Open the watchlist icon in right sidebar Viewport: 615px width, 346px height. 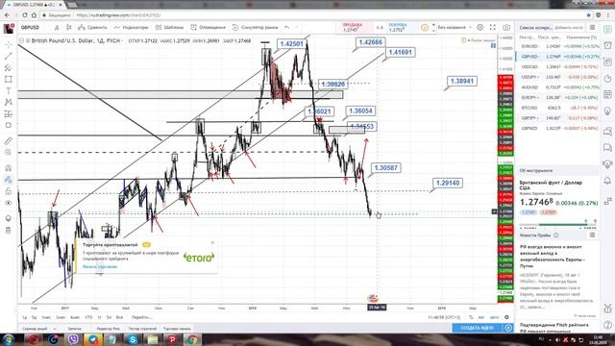coord(607,30)
